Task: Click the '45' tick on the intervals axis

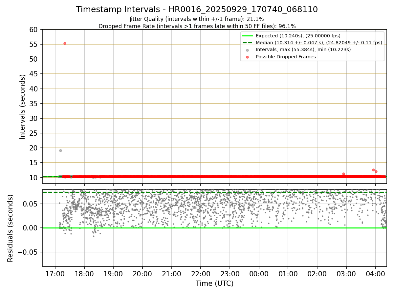Action: [34, 74]
